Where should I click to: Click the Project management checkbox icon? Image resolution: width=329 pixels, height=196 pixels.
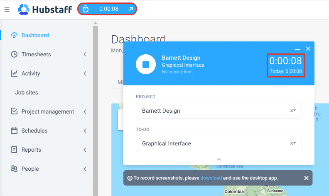coord(14,111)
